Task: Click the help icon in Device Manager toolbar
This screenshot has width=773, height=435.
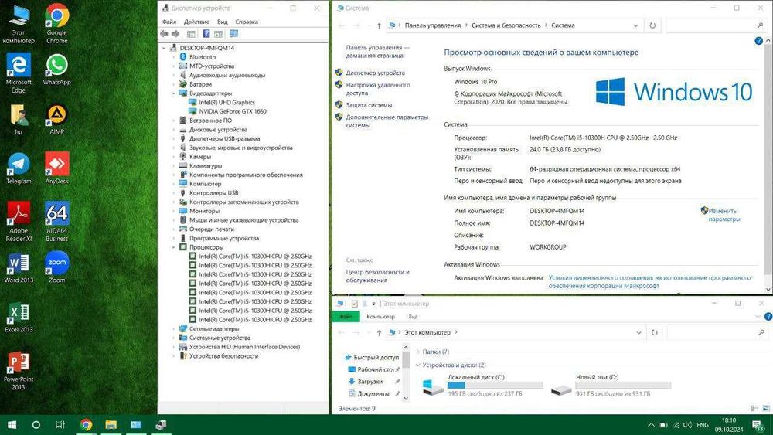Action: [x=206, y=33]
